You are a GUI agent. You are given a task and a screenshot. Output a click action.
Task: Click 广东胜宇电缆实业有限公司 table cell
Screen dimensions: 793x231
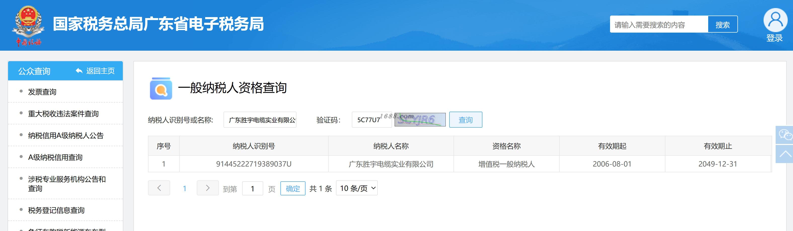(x=391, y=164)
